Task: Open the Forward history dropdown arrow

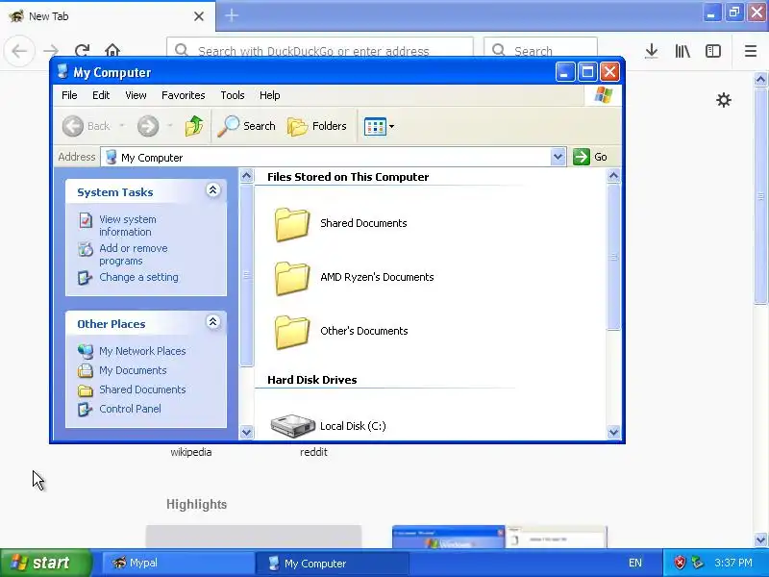Action: (x=170, y=126)
